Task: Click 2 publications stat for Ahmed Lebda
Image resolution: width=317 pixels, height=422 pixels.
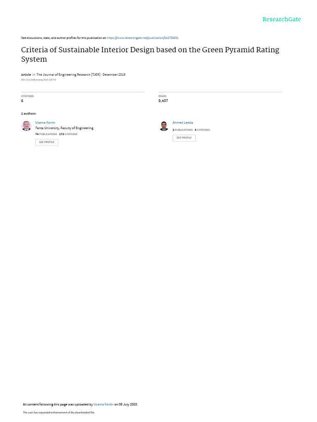Action: pyautogui.click(x=183, y=130)
